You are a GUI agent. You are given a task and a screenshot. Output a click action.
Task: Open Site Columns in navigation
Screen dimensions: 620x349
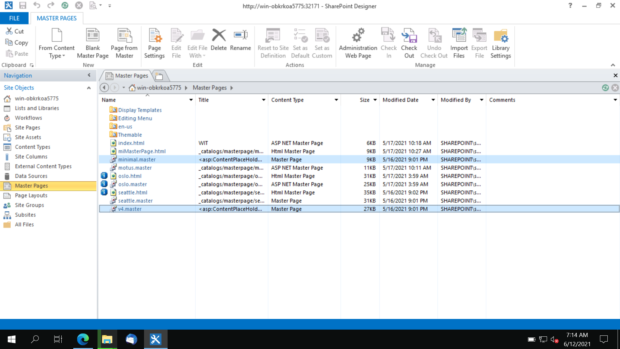click(x=31, y=156)
